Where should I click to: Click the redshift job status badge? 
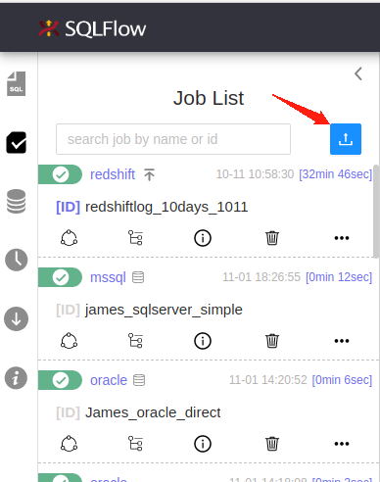point(60,174)
